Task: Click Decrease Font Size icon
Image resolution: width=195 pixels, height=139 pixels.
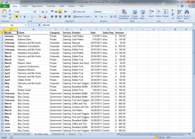Action: [x=46, y=12]
